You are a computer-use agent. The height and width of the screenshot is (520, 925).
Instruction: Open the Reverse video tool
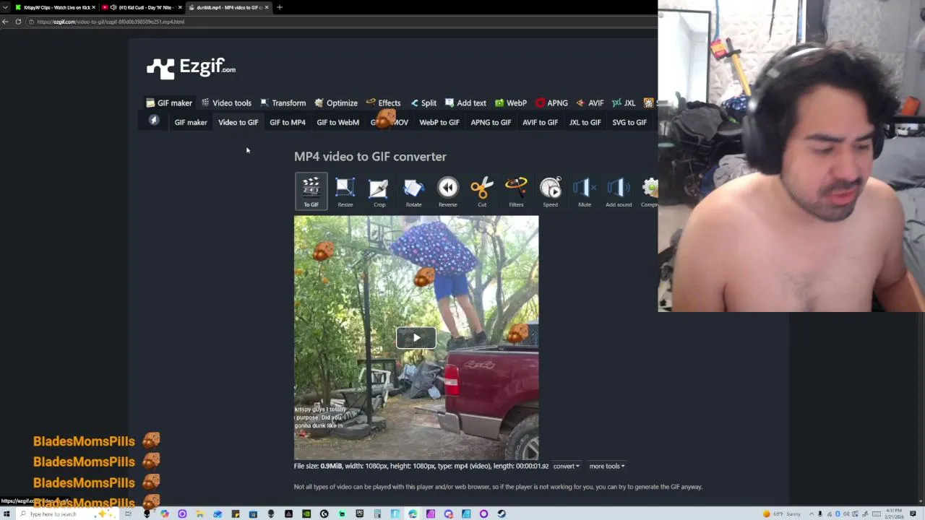[x=447, y=191]
